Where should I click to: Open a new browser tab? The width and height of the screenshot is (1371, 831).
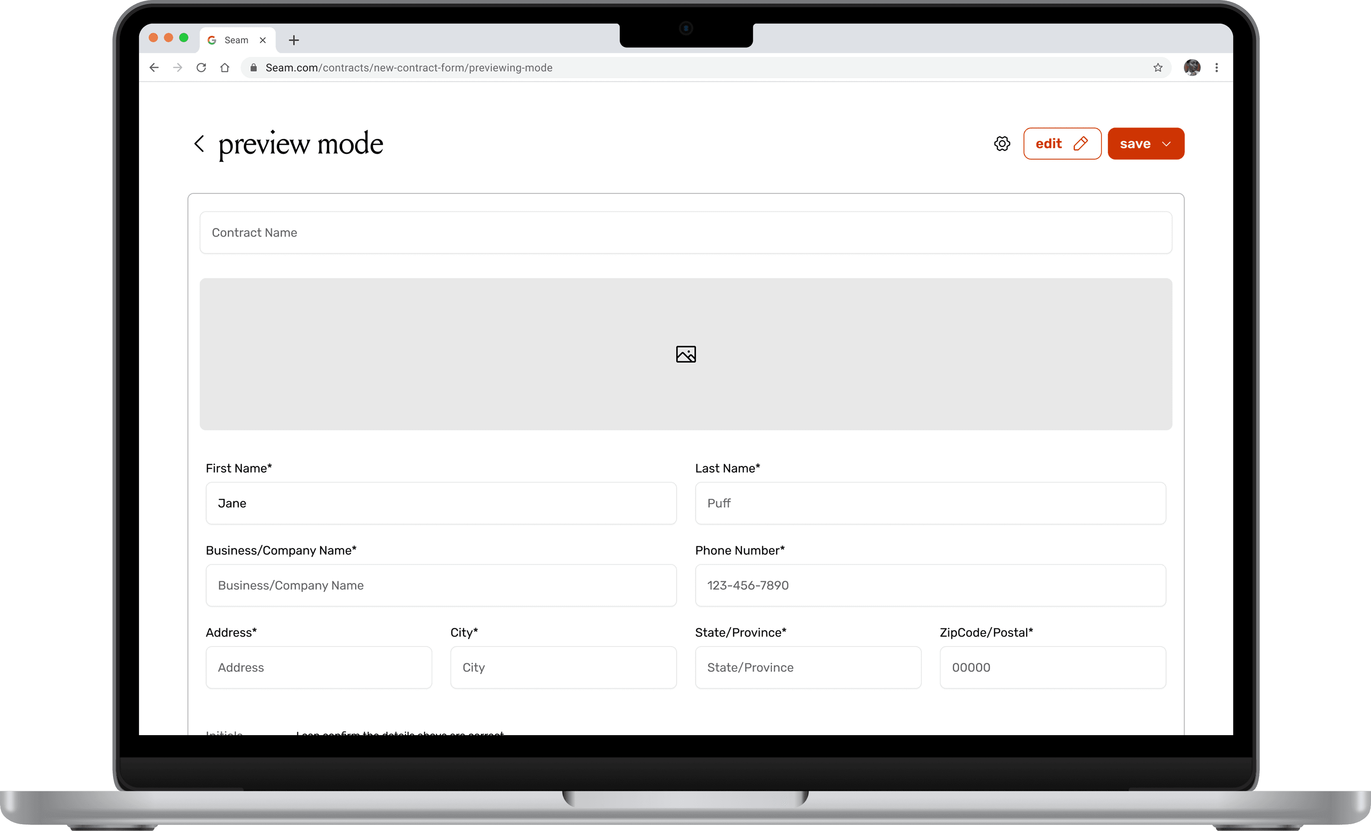point(294,40)
